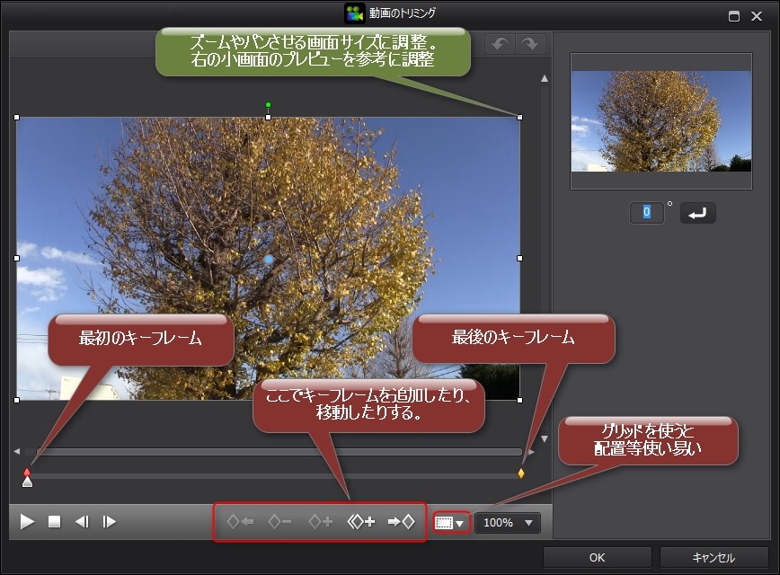Open the grid lines dropdown
780x575 pixels.
click(x=451, y=523)
